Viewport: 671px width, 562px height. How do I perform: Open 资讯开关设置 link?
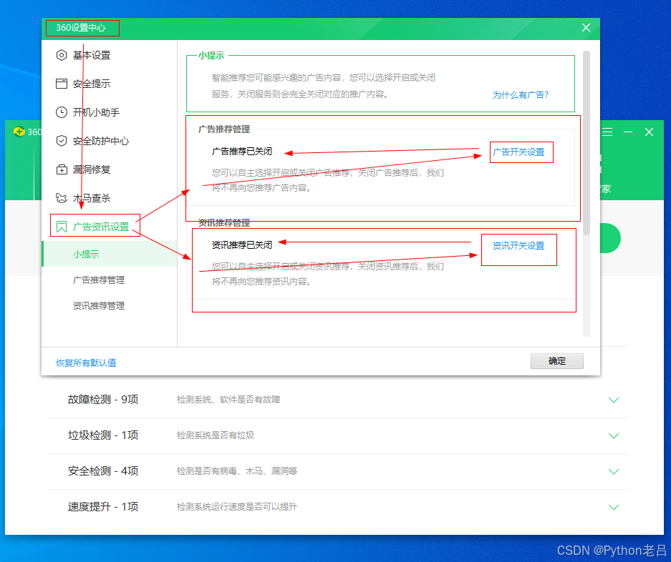518,246
